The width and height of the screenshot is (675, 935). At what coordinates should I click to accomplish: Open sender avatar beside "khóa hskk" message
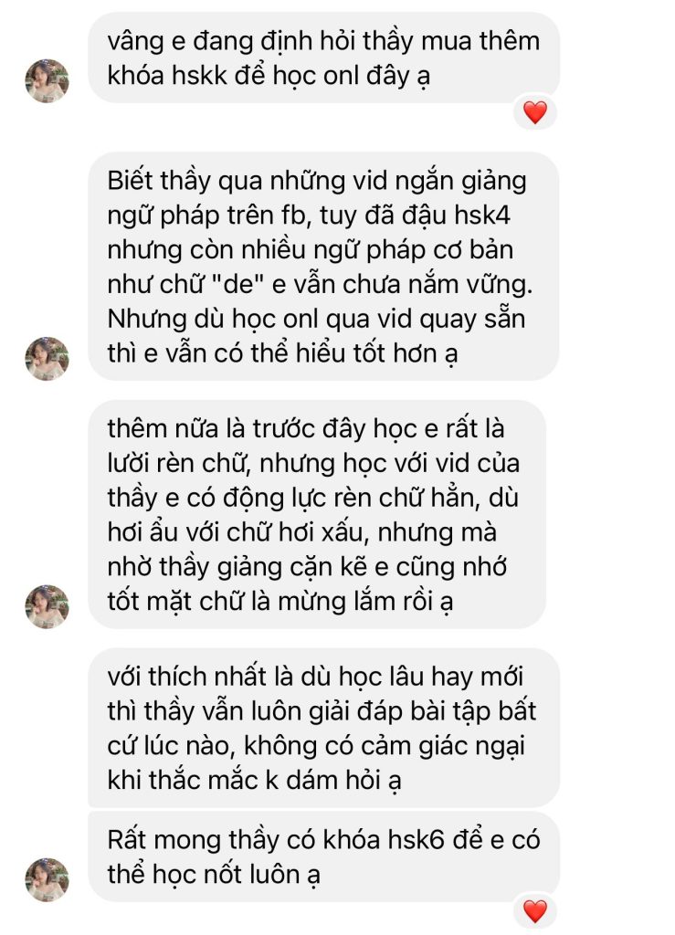[x=47, y=80]
